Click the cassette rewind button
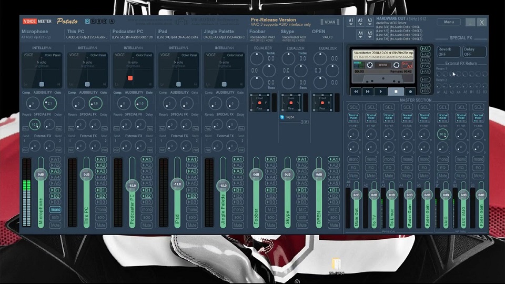Image resolution: width=505 pixels, height=284 pixels. tap(356, 92)
